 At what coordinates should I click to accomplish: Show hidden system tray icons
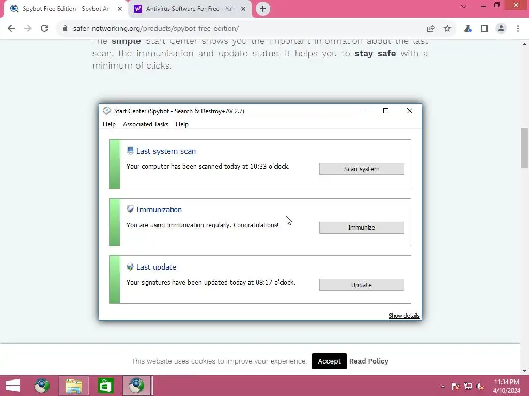click(443, 386)
